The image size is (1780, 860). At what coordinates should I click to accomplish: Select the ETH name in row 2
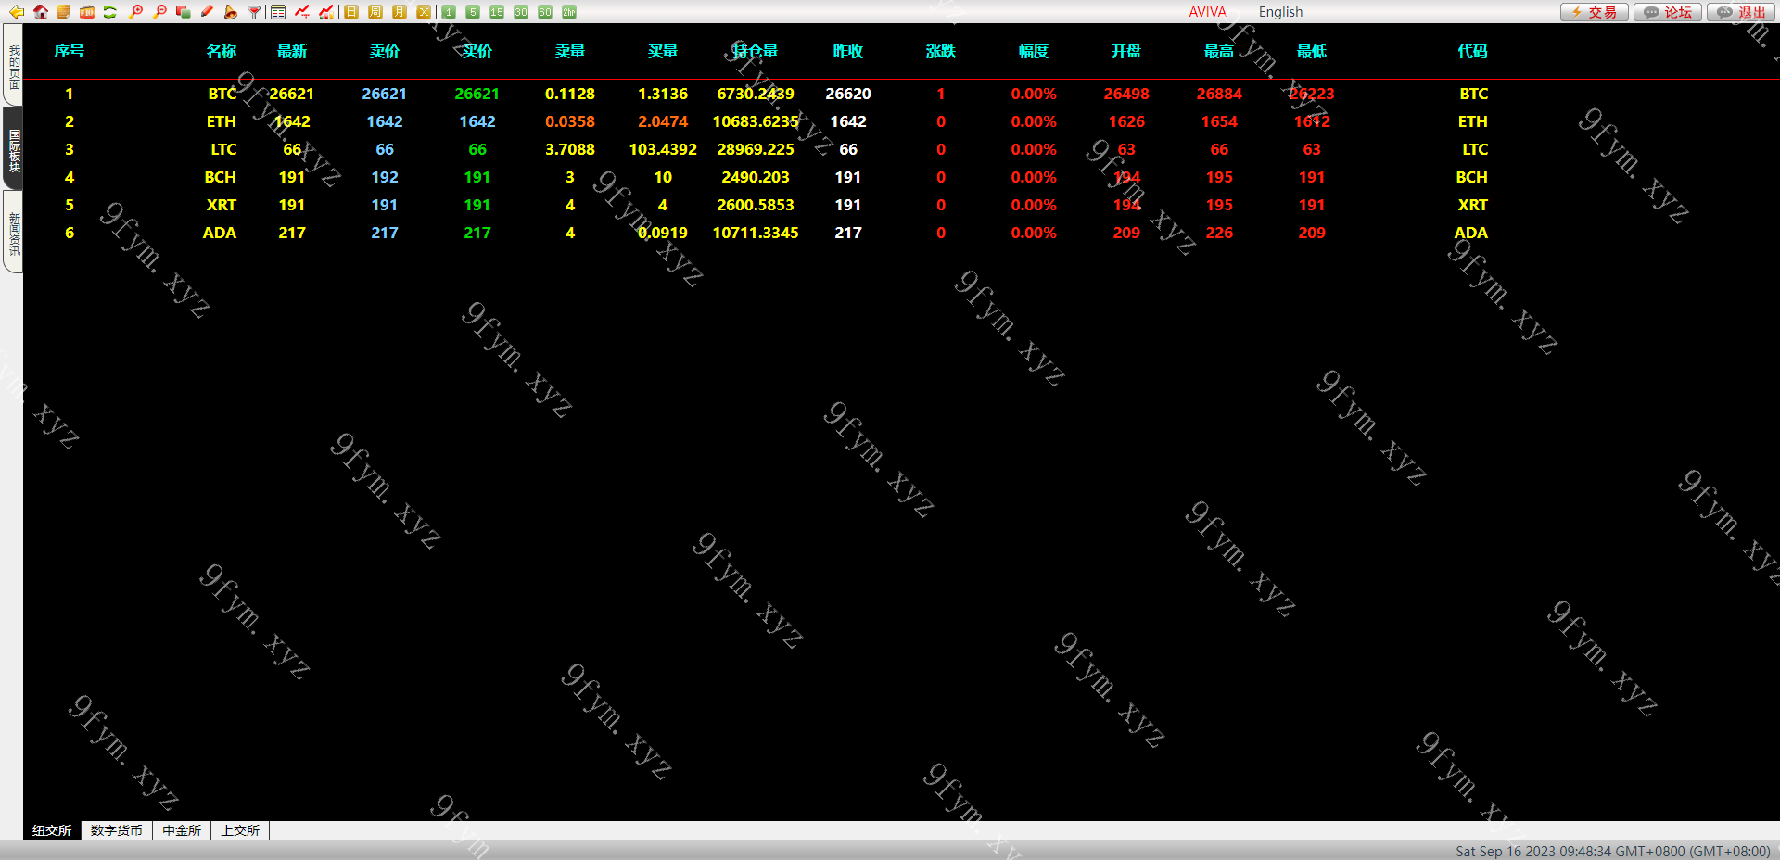(x=222, y=121)
